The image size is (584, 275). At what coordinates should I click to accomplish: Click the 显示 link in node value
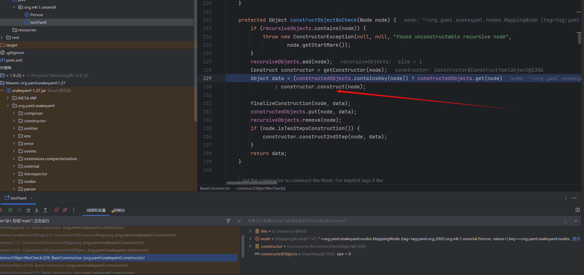[x=576, y=239]
